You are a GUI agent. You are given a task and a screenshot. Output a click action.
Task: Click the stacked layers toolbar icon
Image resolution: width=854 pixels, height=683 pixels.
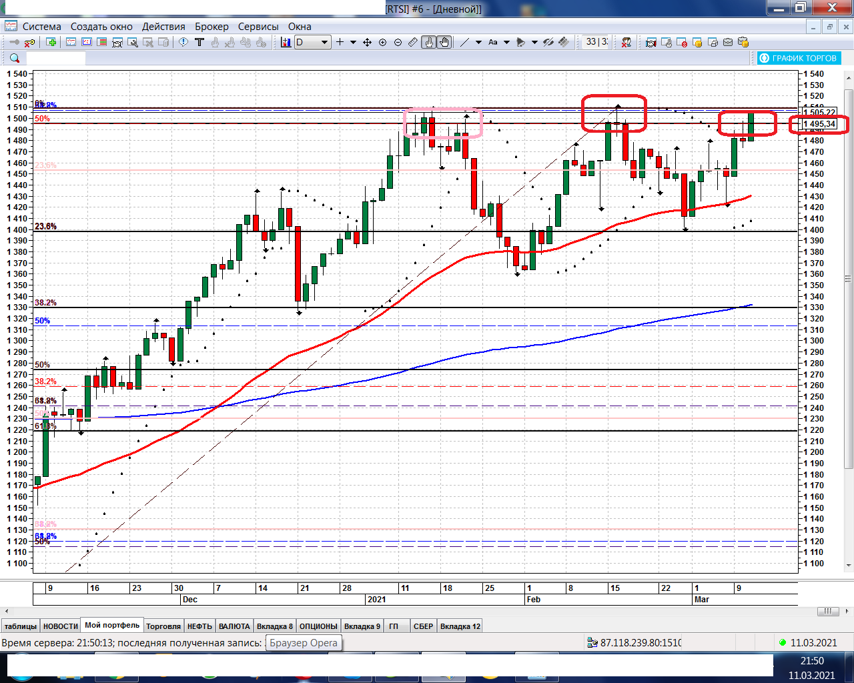(x=564, y=42)
